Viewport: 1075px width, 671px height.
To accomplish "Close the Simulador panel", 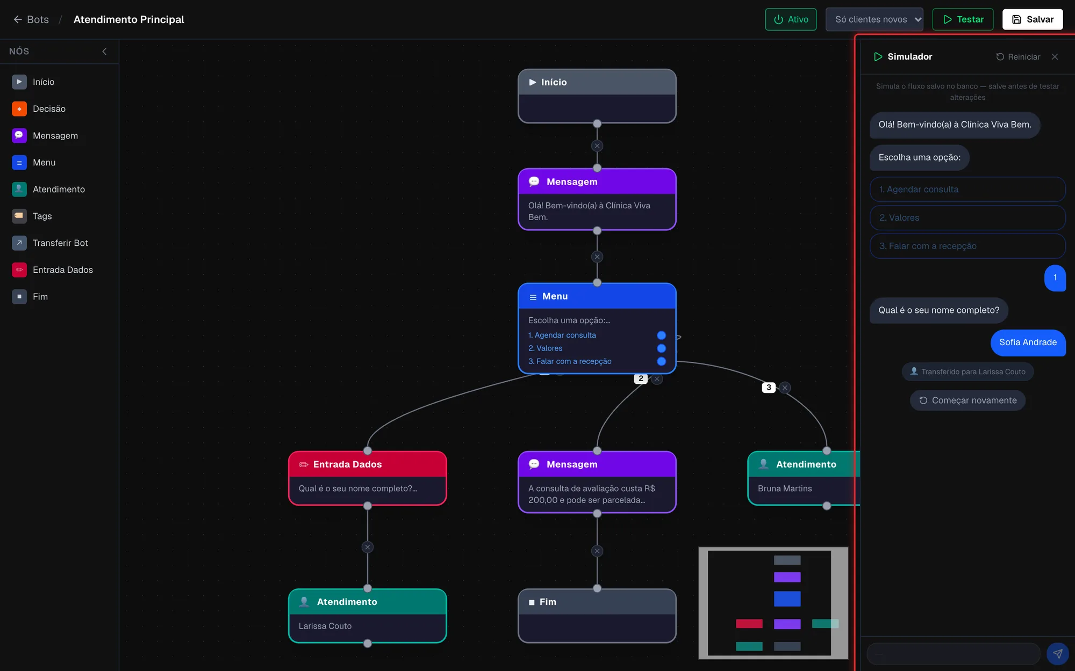I will (x=1055, y=57).
